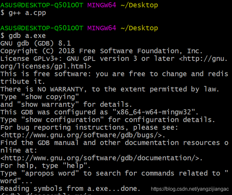Click the gnu.org/software/gdb/documentation URL

pos(101,158)
